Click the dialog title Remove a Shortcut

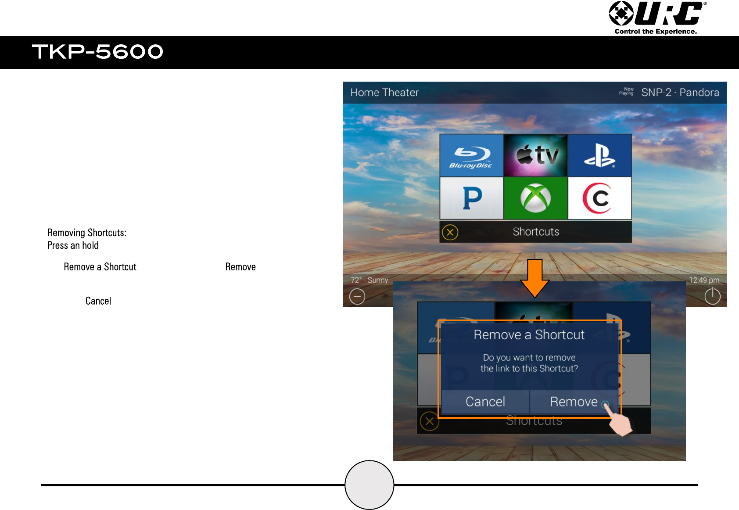point(529,335)
